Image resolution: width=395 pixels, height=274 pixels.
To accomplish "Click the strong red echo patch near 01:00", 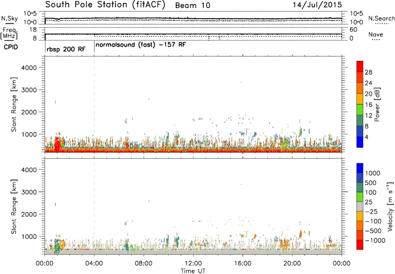I will [x=57, y=144].
